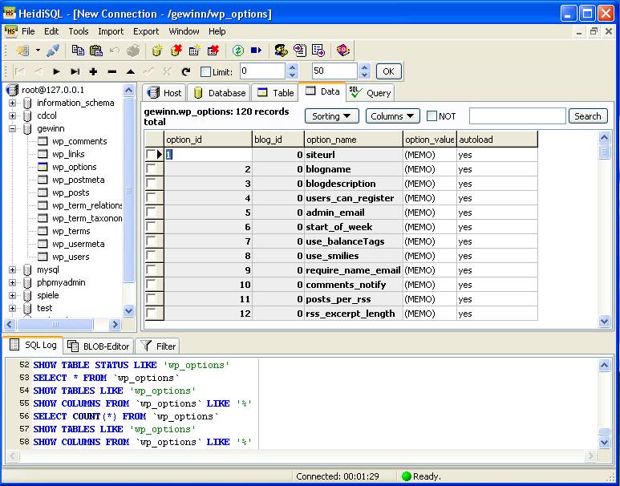Click the blog_id column header
620x486 pixels.
pyautogui.click(x=278, y=140)
